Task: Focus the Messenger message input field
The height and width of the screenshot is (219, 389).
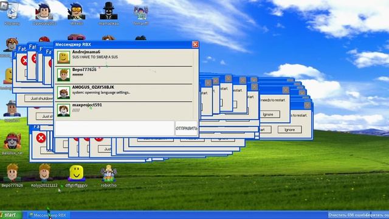Action: [115, 128]
